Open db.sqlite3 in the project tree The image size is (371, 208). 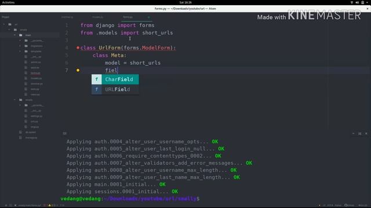31,132
